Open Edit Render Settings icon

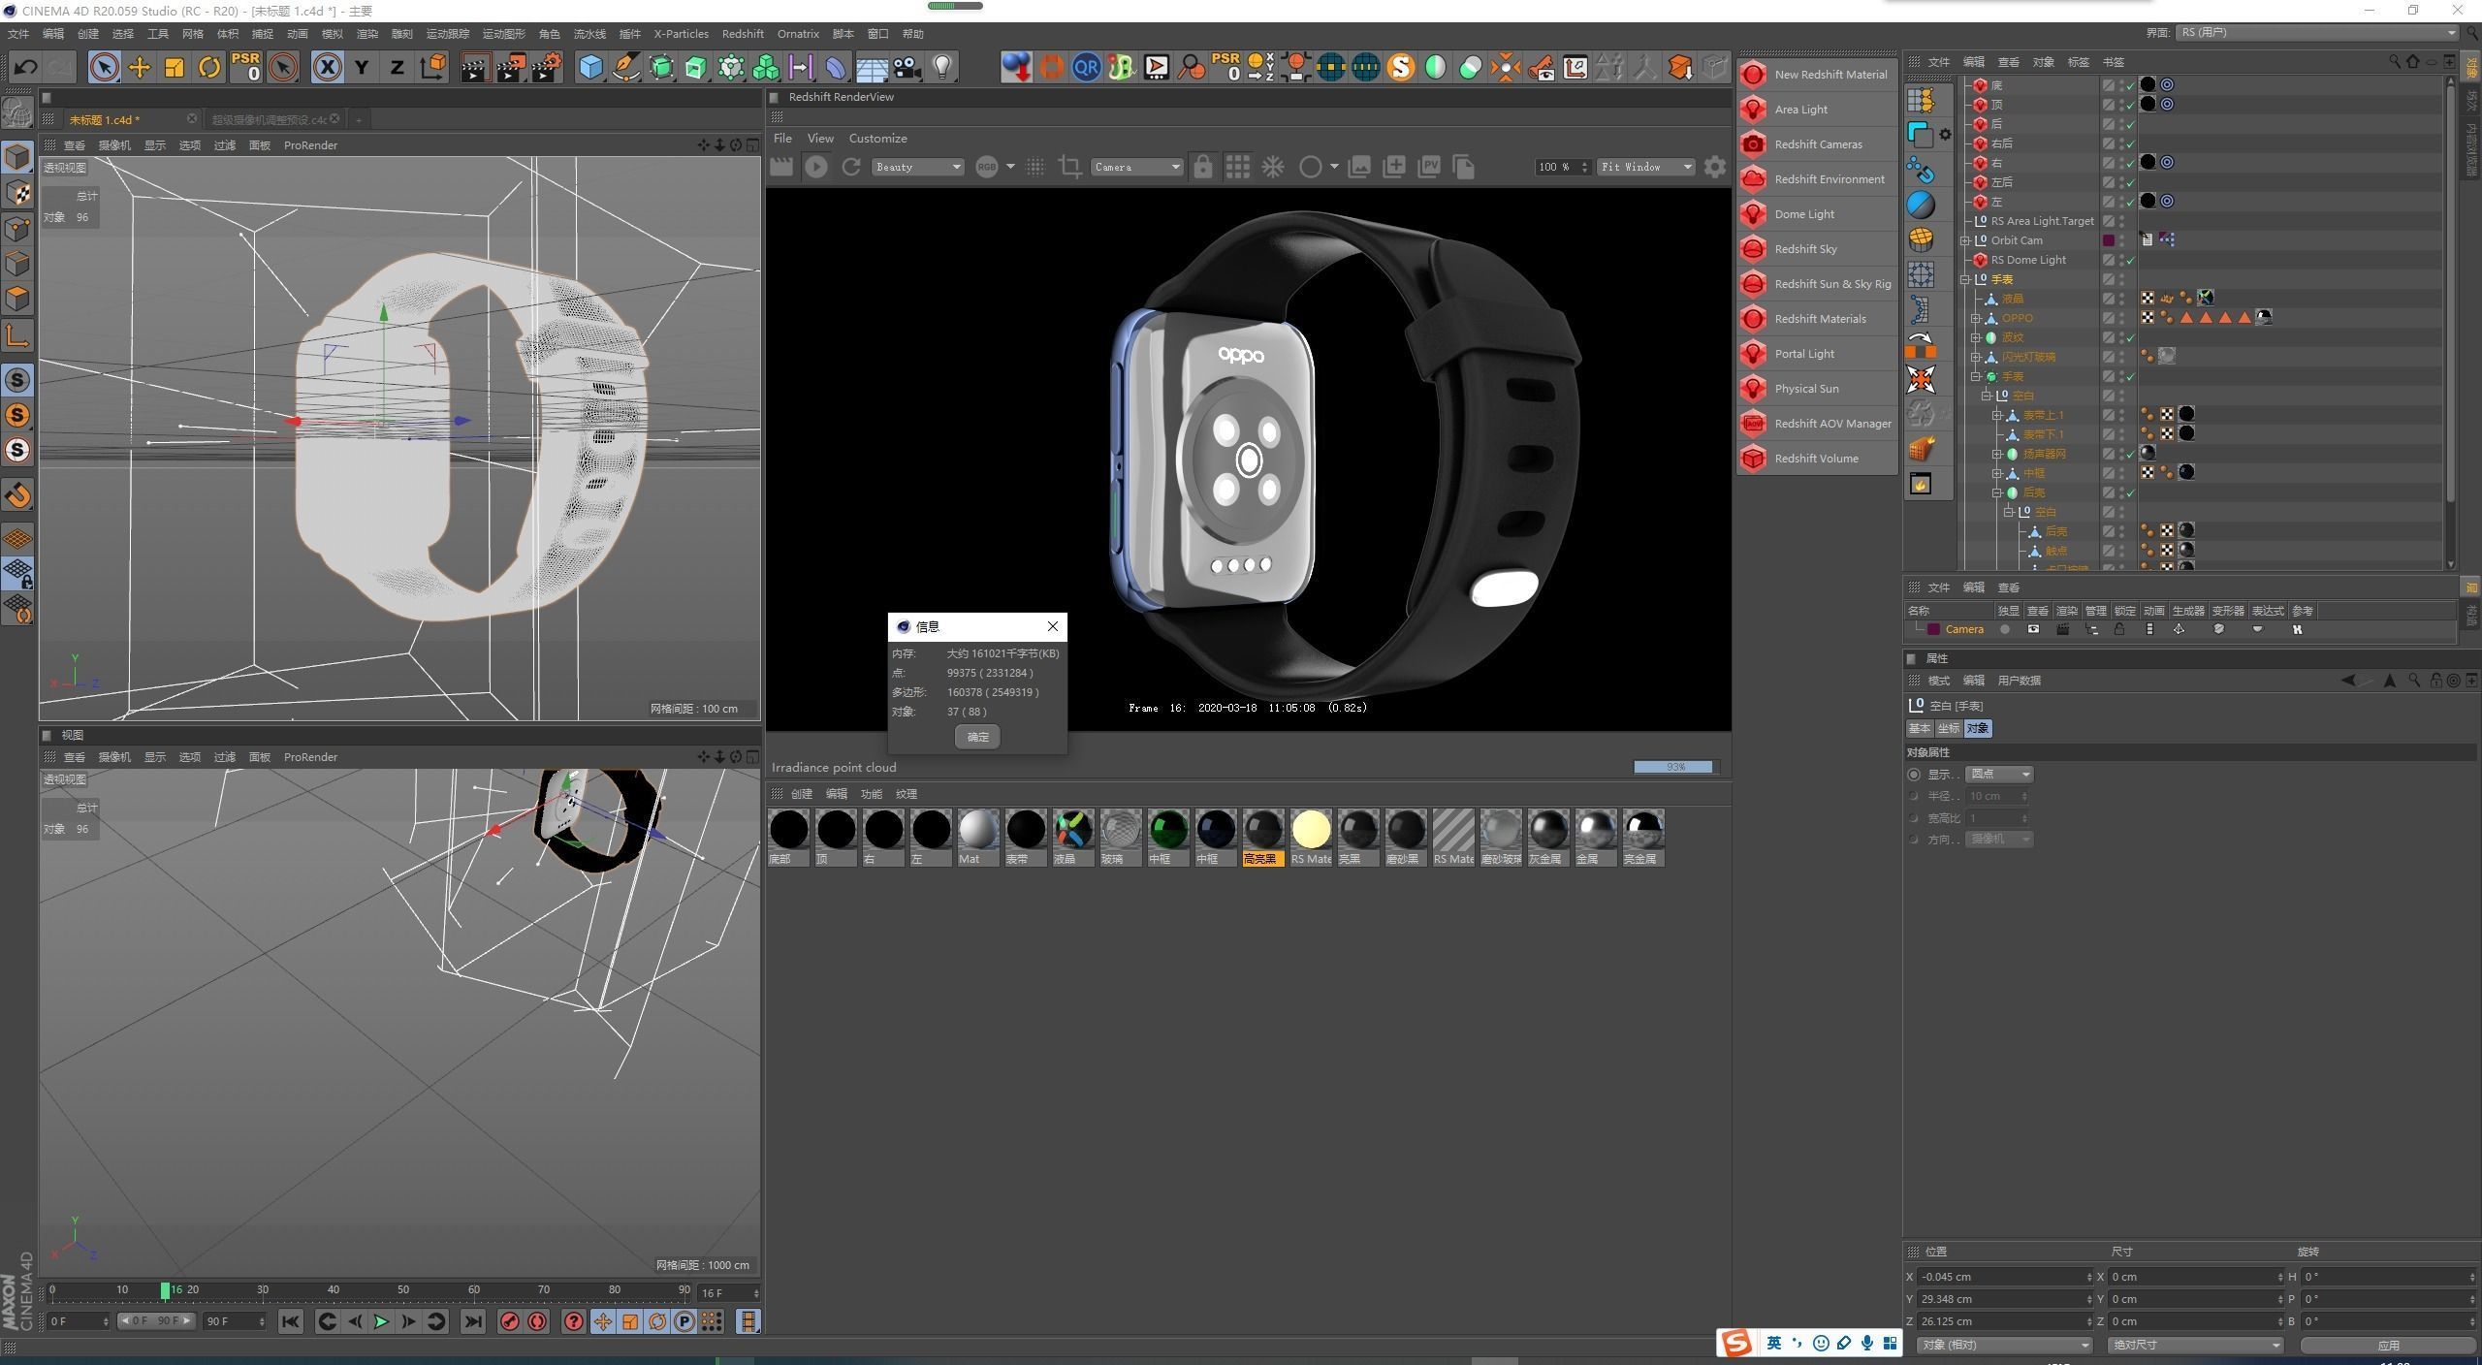coord(546,67)
